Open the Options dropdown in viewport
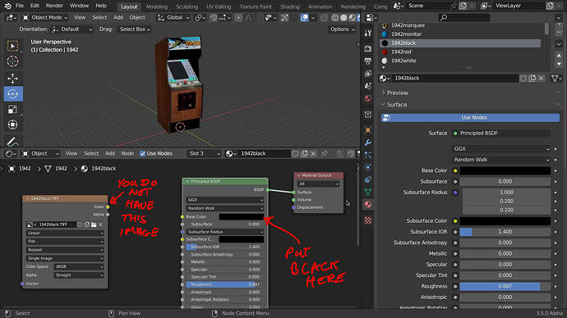567x318 pixels. (342, 30)
